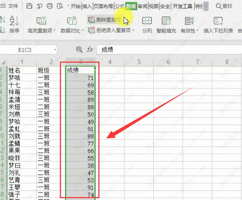Expand the 拒绝录入重复项 dropdown arrow
The width and height of the screenshot is (242, 200).
[x=133, y=30]
